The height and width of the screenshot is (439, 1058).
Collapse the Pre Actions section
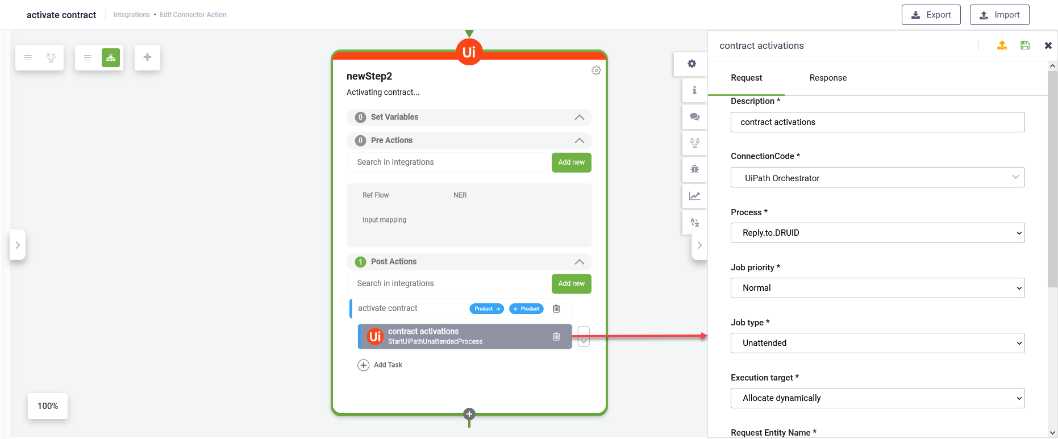pyautogui.click(x=580, y=141)
